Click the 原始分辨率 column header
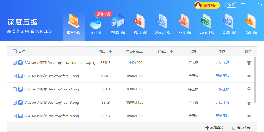 pos(134,52)
